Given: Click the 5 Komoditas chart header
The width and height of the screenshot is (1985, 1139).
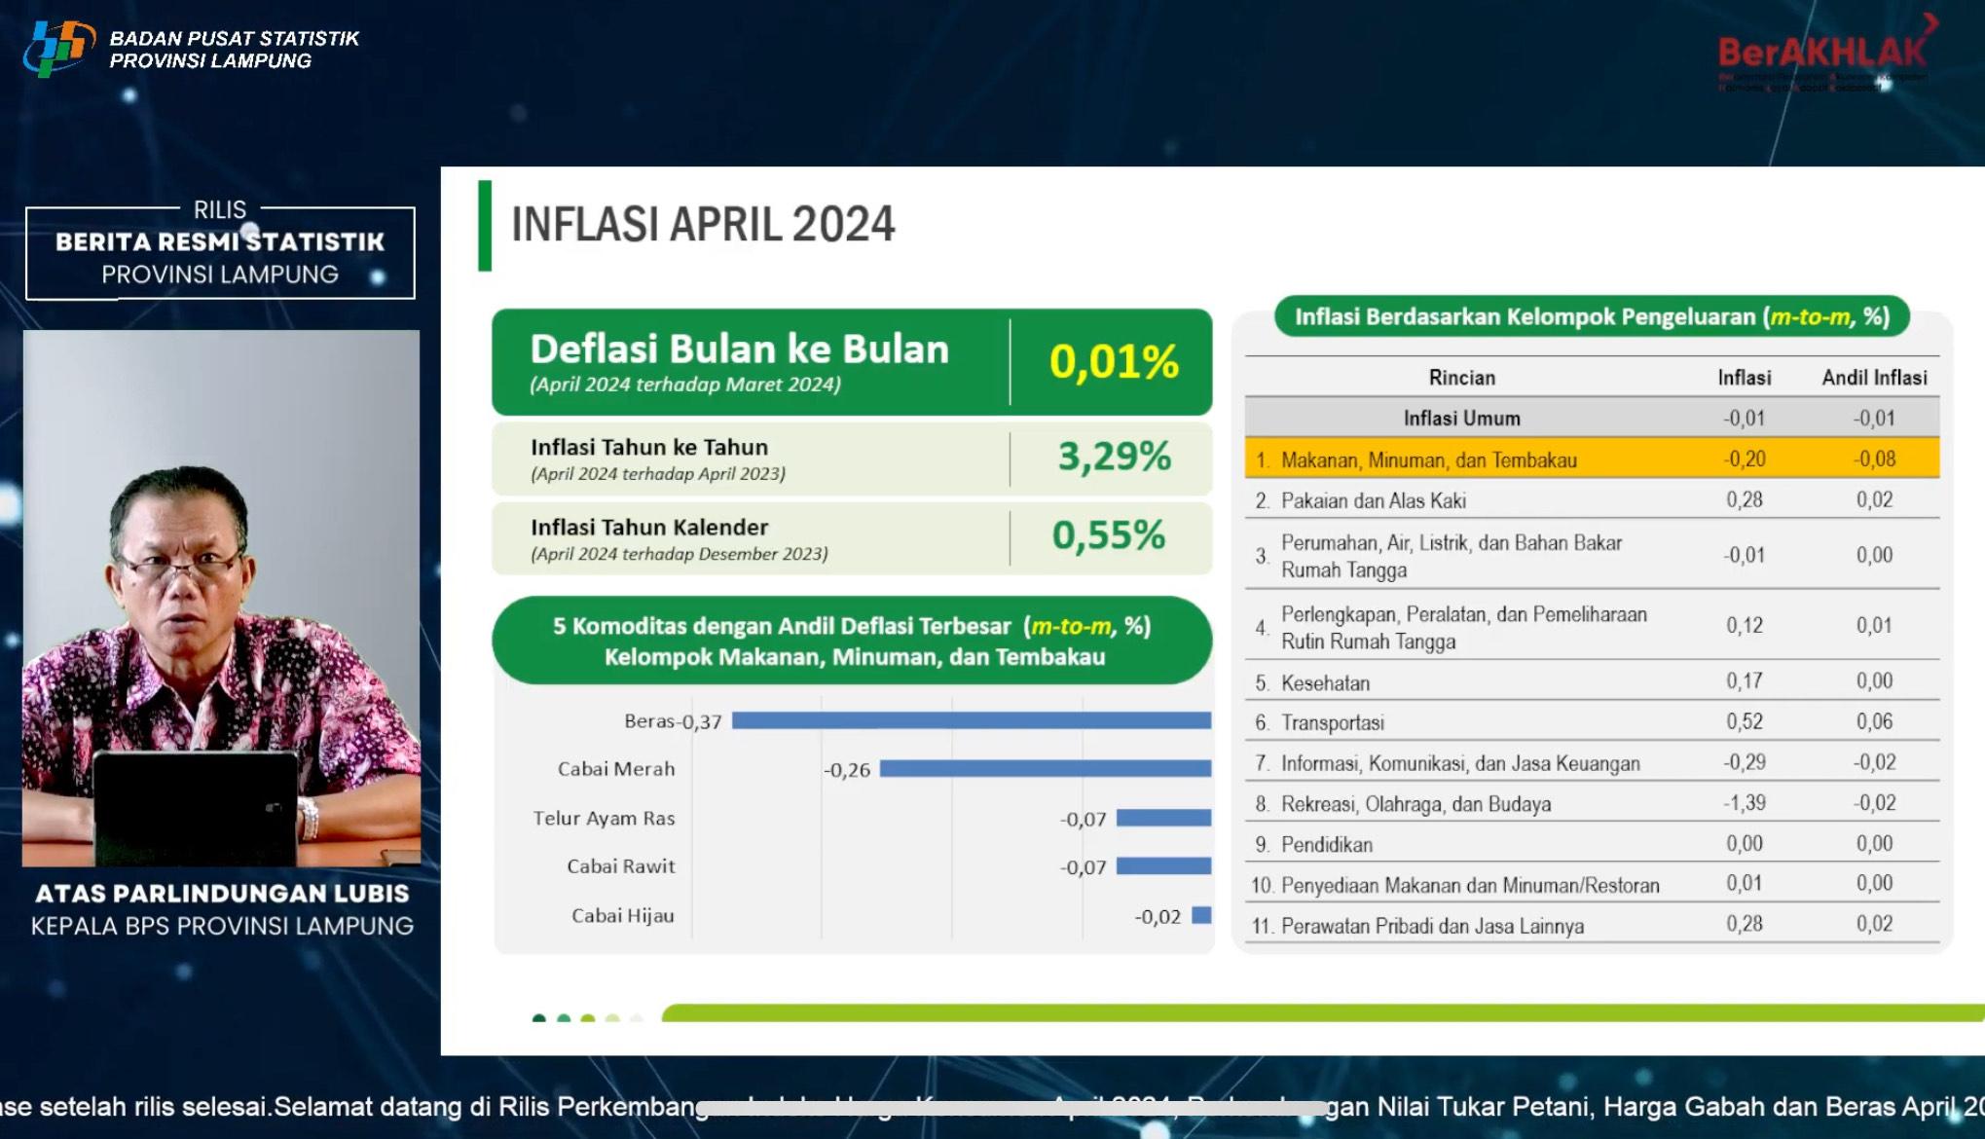Looking at the screenshot, I should point(851,642).
